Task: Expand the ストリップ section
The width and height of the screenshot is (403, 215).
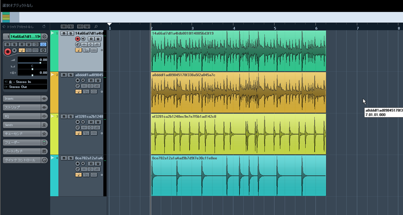Action: click(x=22, y=107)
